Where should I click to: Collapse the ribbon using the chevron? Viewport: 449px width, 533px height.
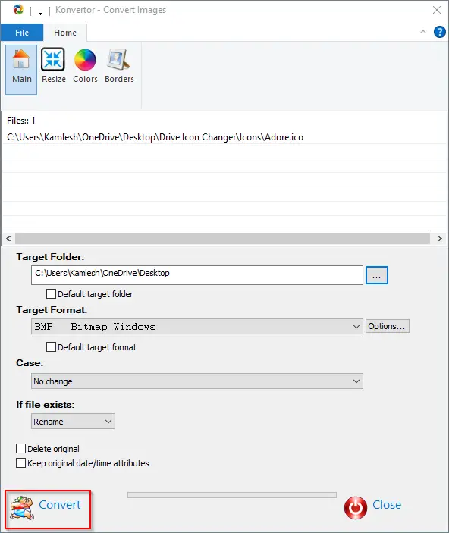422,32
